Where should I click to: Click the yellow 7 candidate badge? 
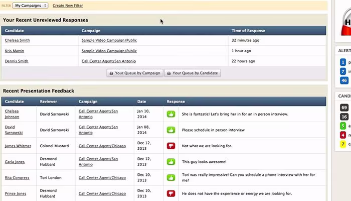tap(342, 144)
